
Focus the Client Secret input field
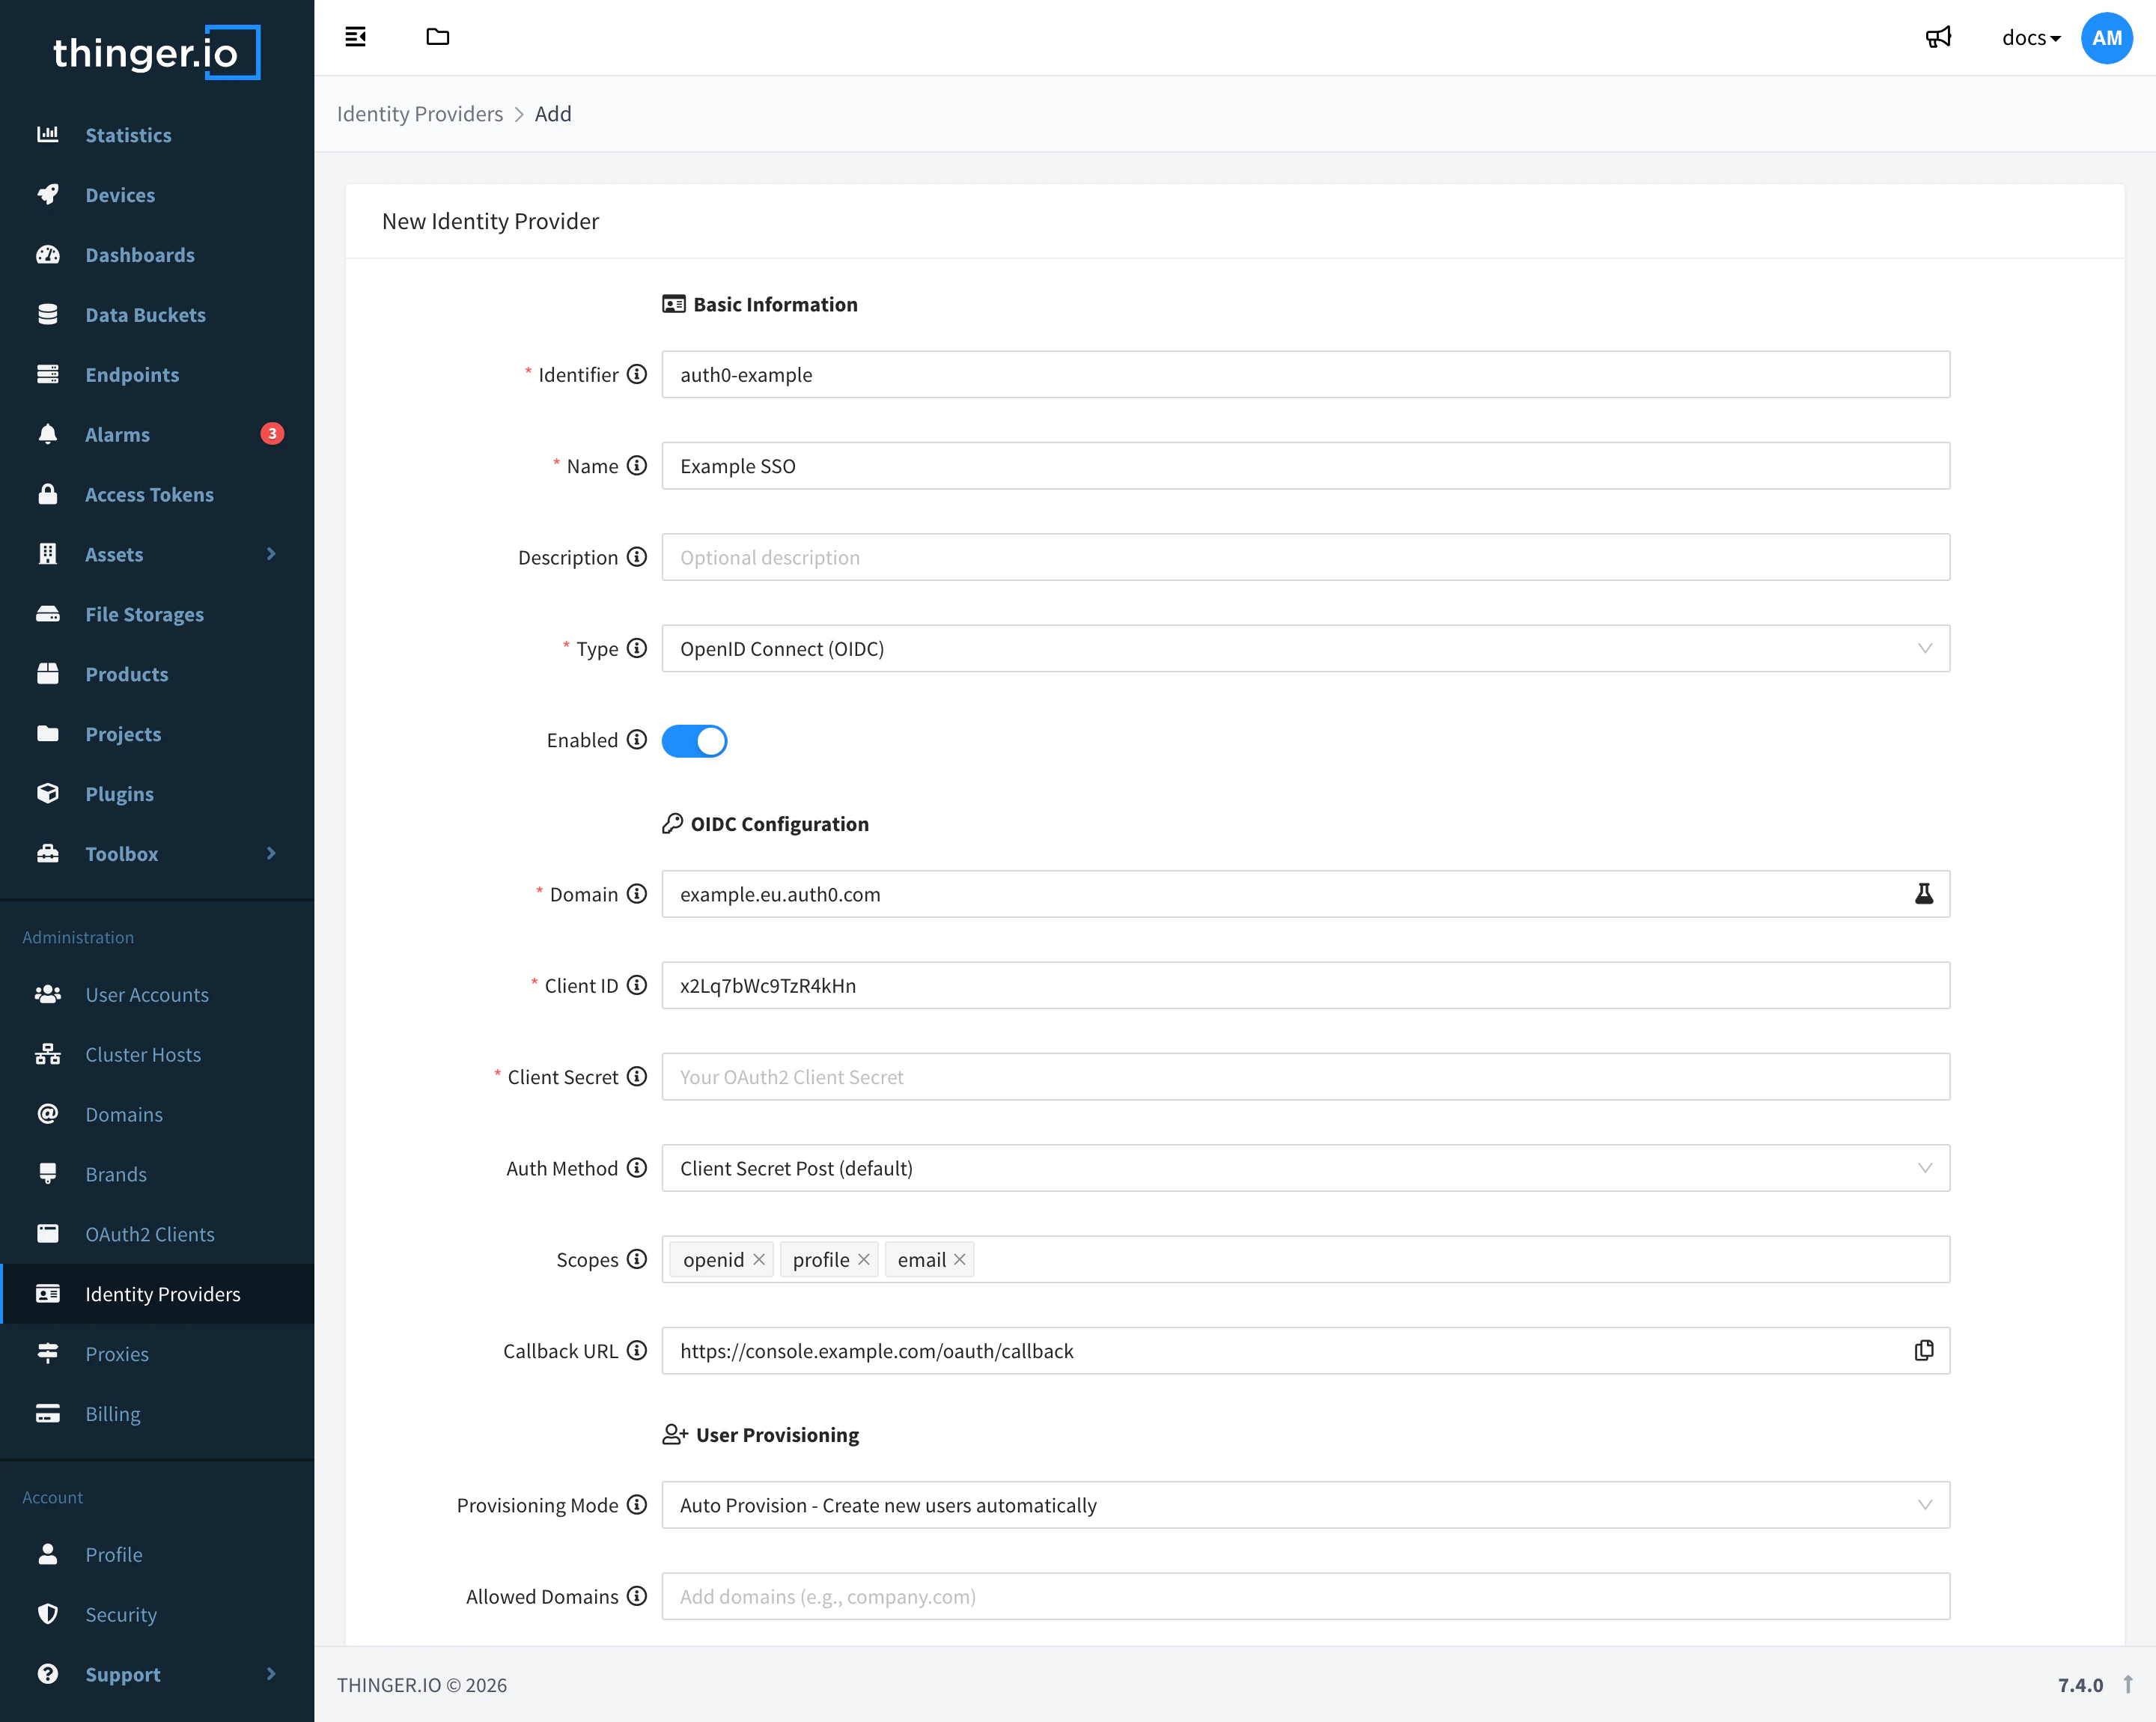[1305, 1077]
